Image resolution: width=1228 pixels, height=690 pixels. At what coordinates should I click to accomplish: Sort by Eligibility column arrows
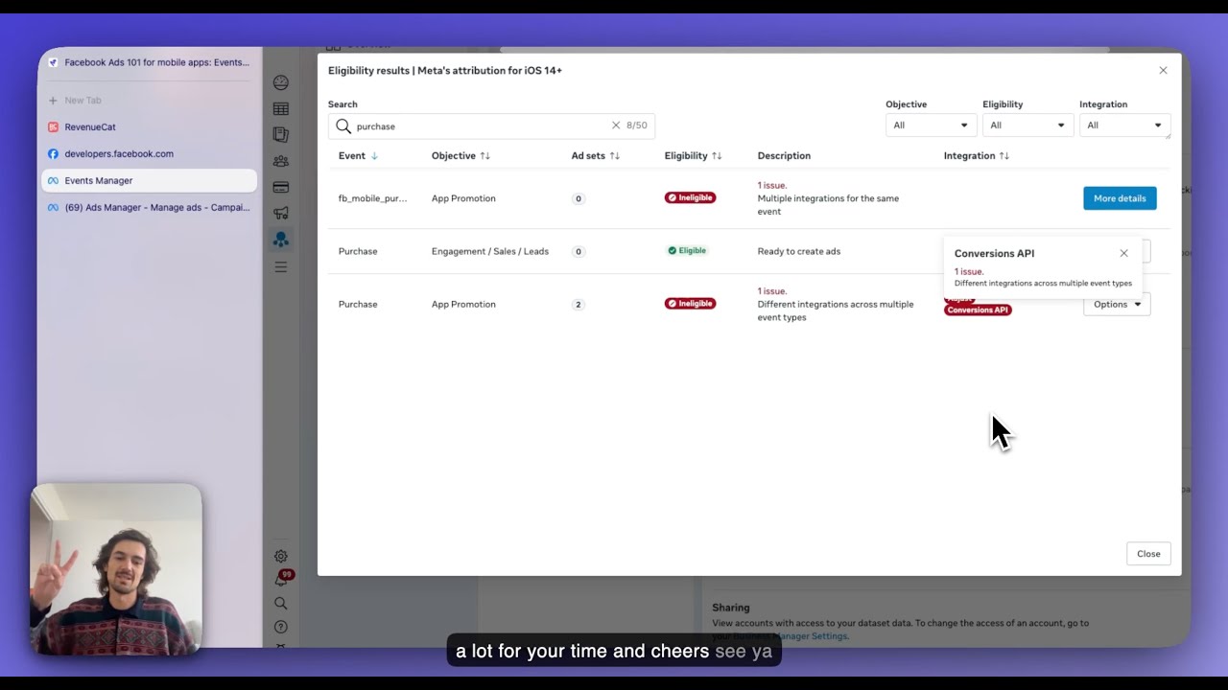[x=717, y=155]
